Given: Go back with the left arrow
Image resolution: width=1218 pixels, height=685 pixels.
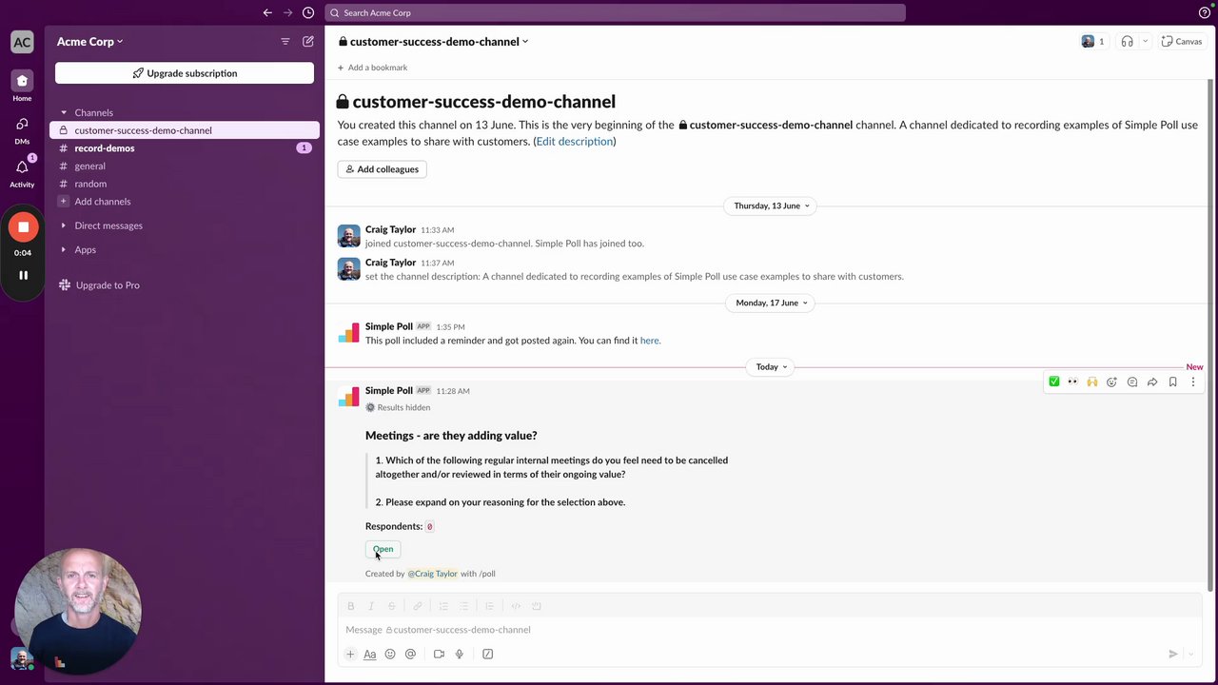Looking at the screenshot, I should tap(267, 12).
